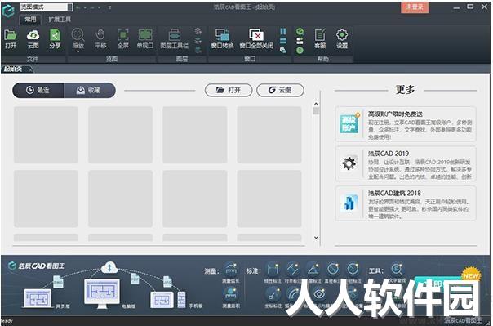Viewport: 493px width, 326px height.
Task: Open the 高级账户限时免费送 promotion card
Action: click(406, 123)
